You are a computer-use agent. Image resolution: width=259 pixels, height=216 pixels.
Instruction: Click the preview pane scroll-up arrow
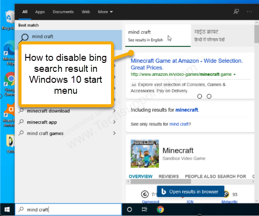click(x=256, y=22)
